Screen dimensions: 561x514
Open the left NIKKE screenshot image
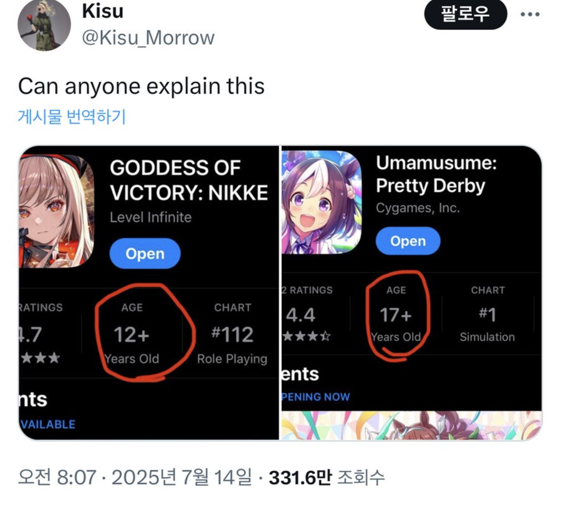pyautogui.click(x=149, y=293)
